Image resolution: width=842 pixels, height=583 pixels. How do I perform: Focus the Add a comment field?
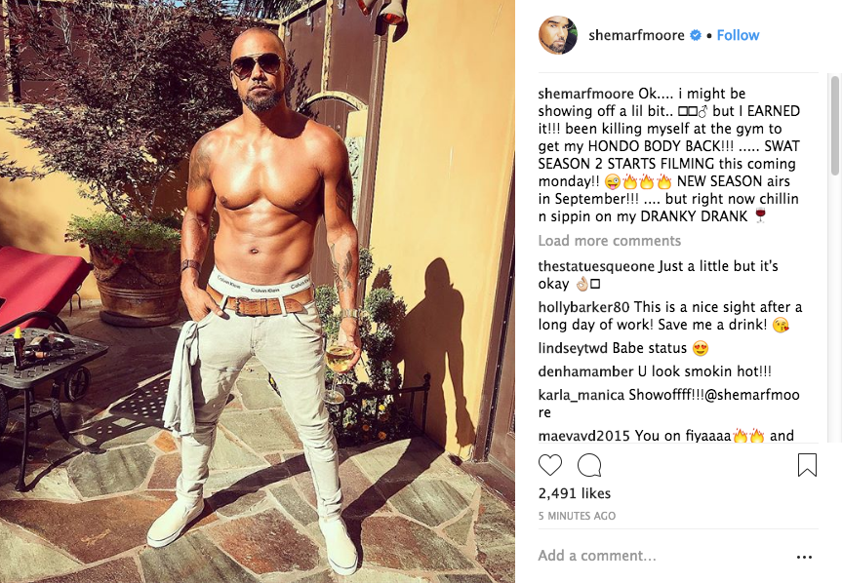point(662,556)
